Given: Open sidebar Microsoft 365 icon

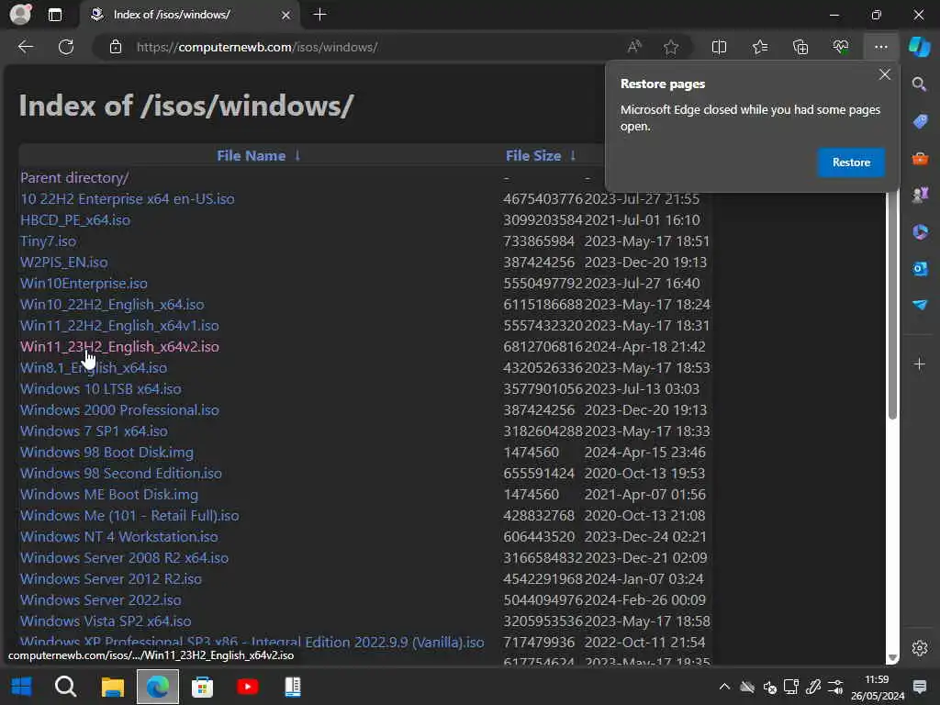Looking at the screenshot, I should [x=920, y=231].
